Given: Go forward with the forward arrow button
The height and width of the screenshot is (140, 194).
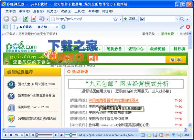Looking at the screenshot, I should click(x=14, y=19).
